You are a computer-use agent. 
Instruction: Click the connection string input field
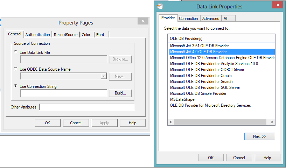64,93
